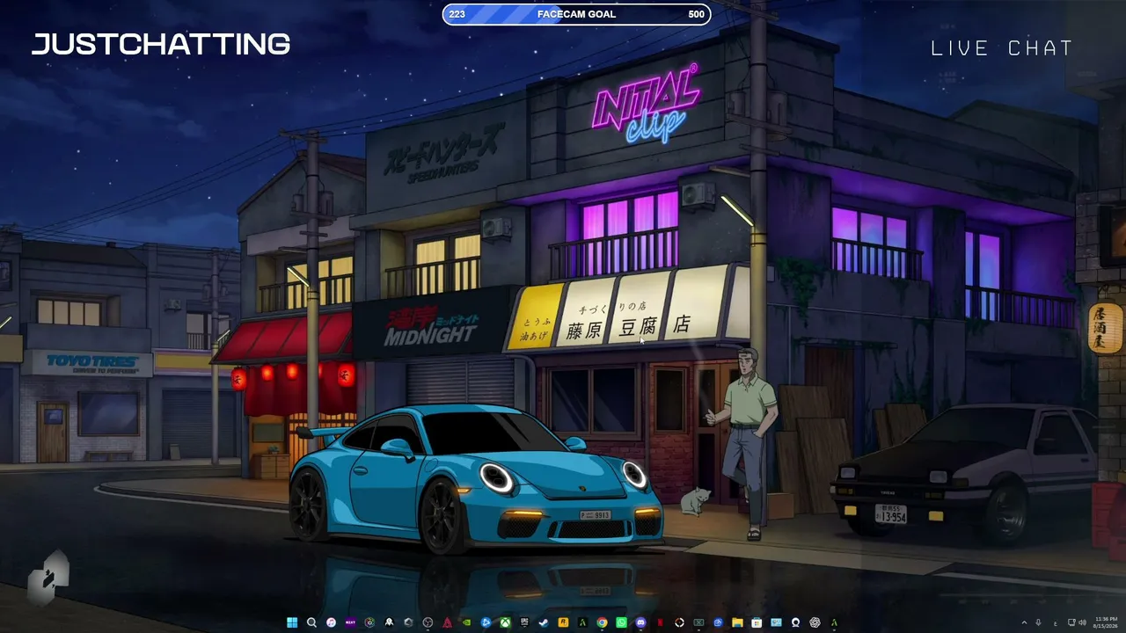Open File Explorer folder icon

pos(737,622)
